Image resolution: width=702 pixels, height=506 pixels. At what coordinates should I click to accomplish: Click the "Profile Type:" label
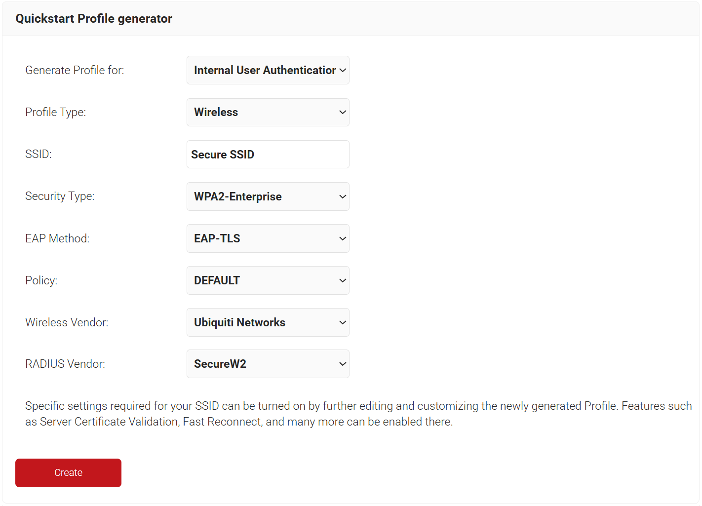(55, 112)
